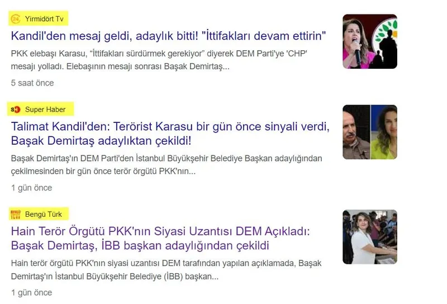Image resolution: width=447 pixels, height=304 pixels.
Task: Click the split-portrait thumbnail of Super Haber article
Action: 370,132
